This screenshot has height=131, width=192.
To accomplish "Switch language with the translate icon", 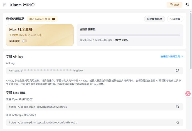I will point(187,5).
